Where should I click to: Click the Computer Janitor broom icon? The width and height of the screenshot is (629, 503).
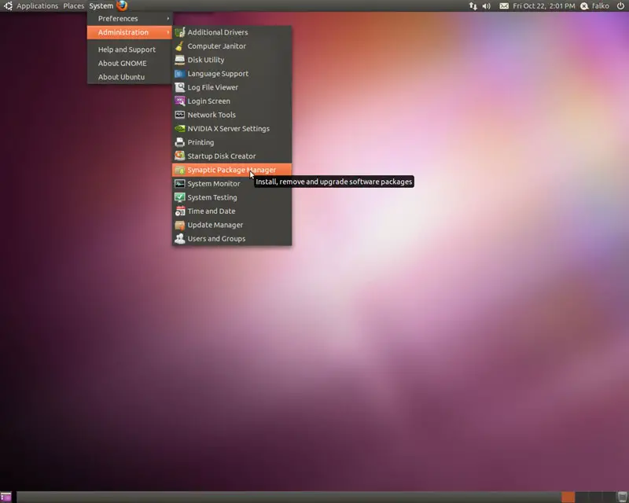pyautogui.click(x=180, y=46)
